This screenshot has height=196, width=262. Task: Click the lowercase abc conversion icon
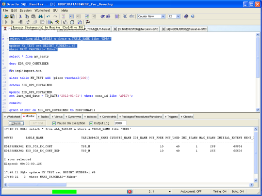coord(132,16)
